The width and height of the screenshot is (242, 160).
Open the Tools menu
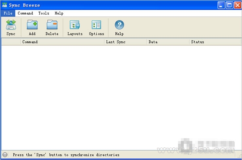44,13
